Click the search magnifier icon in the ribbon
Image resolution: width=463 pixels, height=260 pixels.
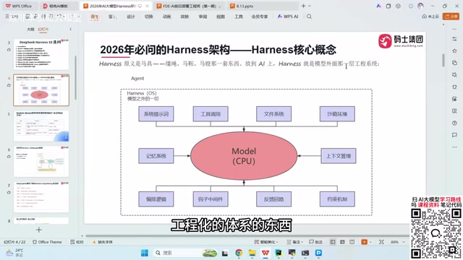click(x=309, y=17)
